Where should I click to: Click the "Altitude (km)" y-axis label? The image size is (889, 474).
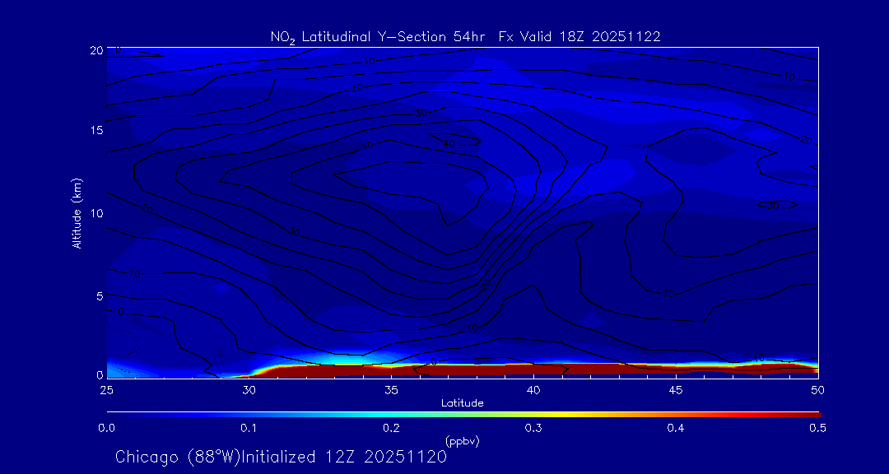(x=77, y=212)
